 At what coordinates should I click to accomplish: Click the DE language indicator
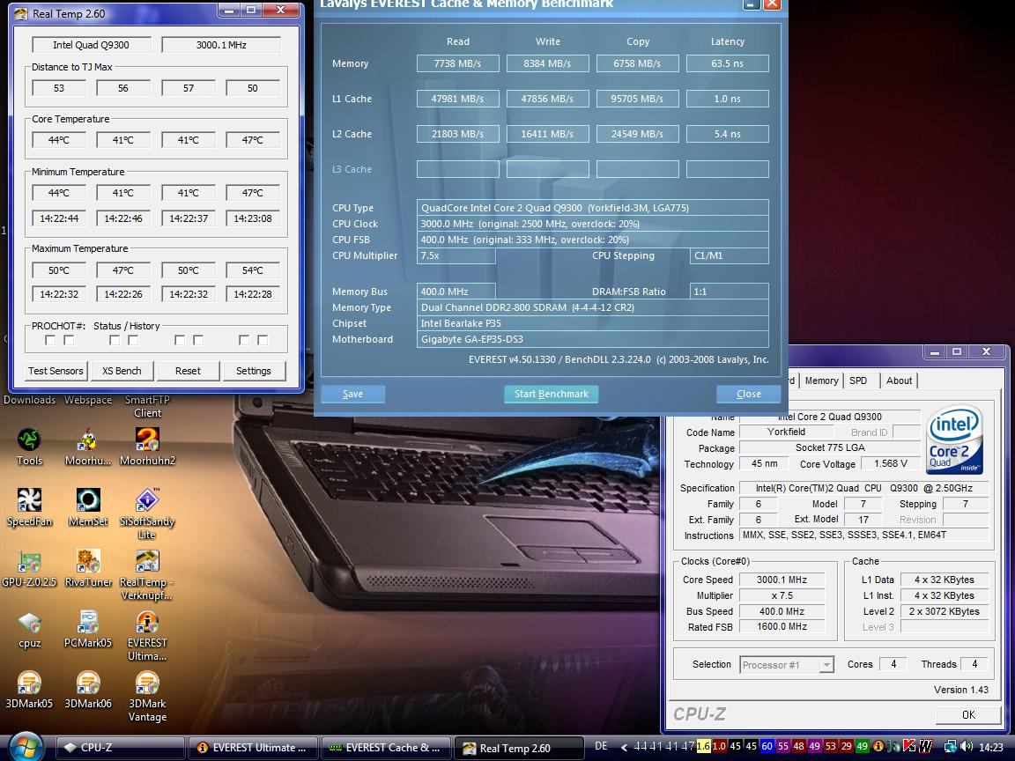click(x=602, y=747)
